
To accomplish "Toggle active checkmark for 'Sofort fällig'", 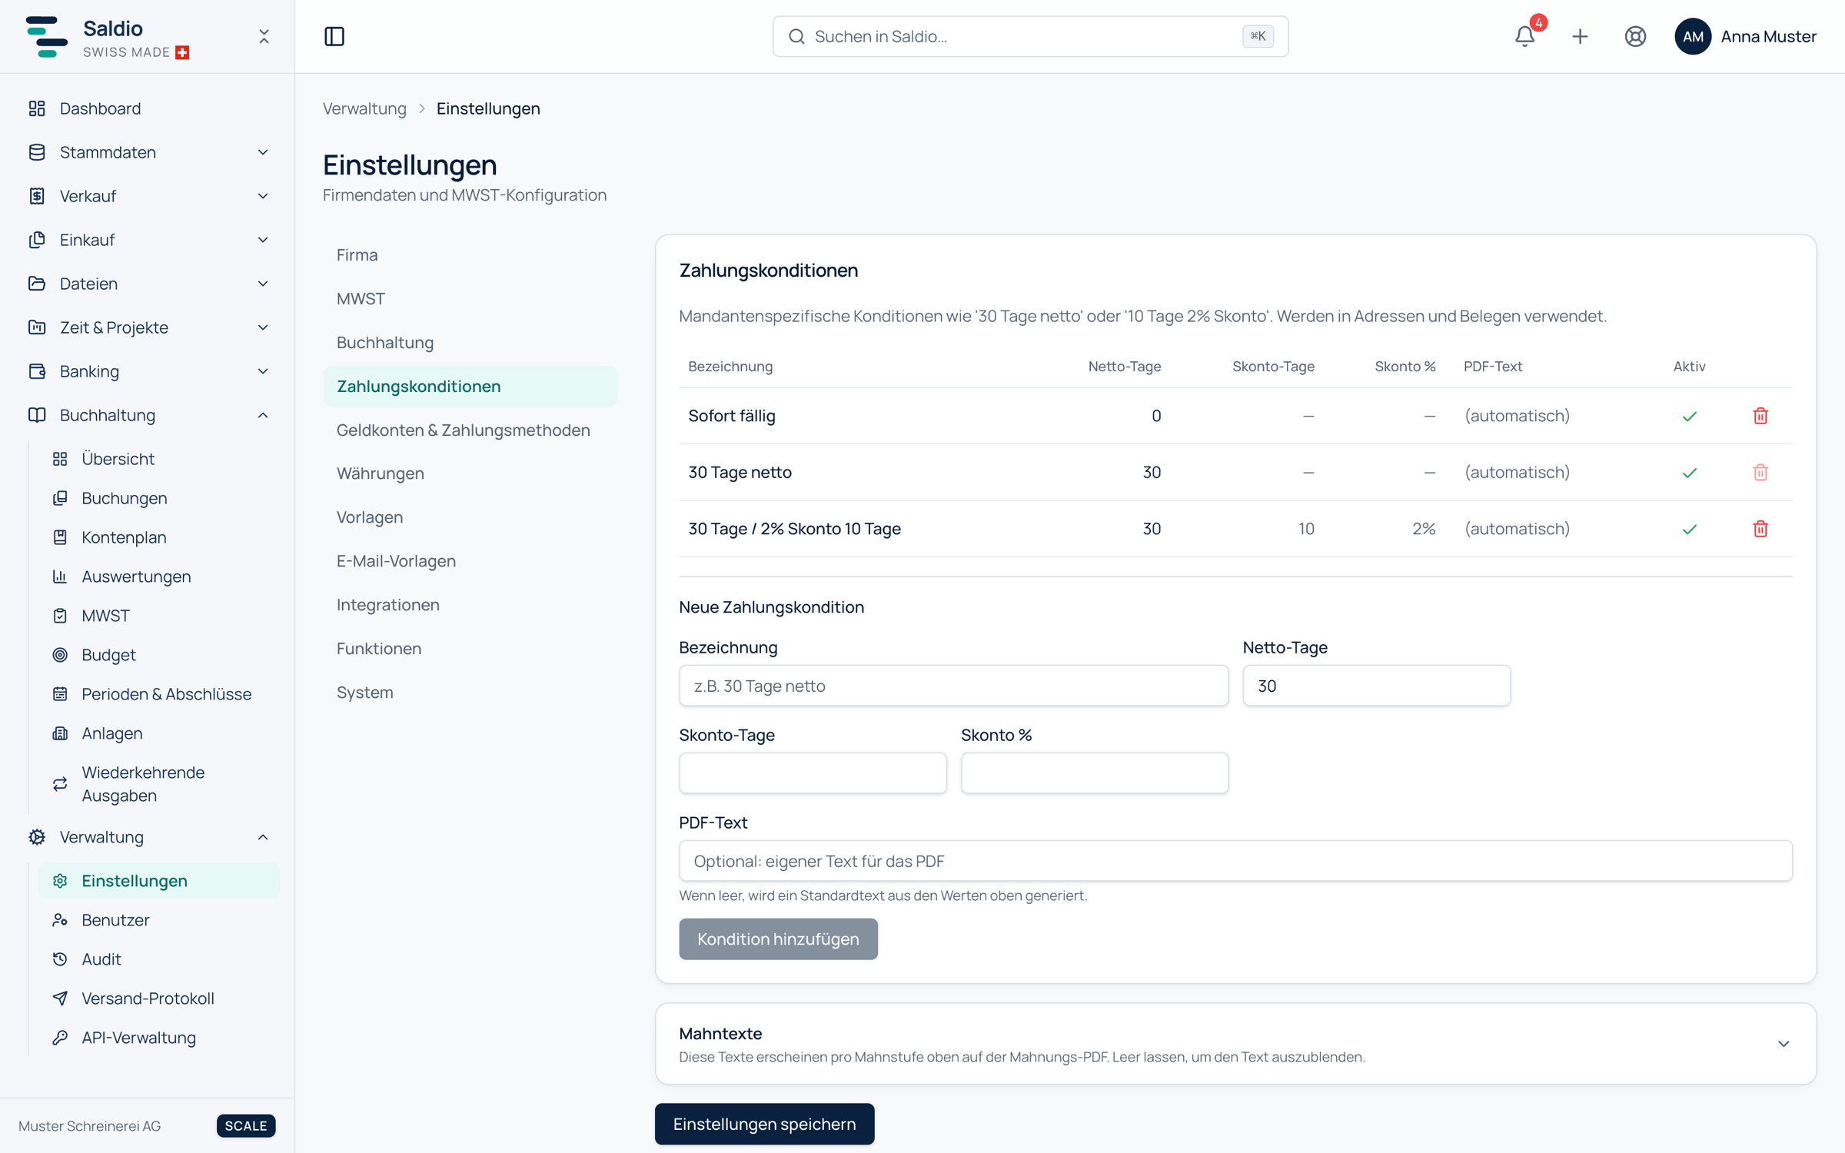I will pyautogui.click(x=1689, y=416).
